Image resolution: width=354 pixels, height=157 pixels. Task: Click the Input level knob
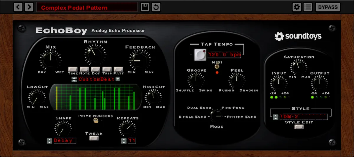tap(278, 84)
